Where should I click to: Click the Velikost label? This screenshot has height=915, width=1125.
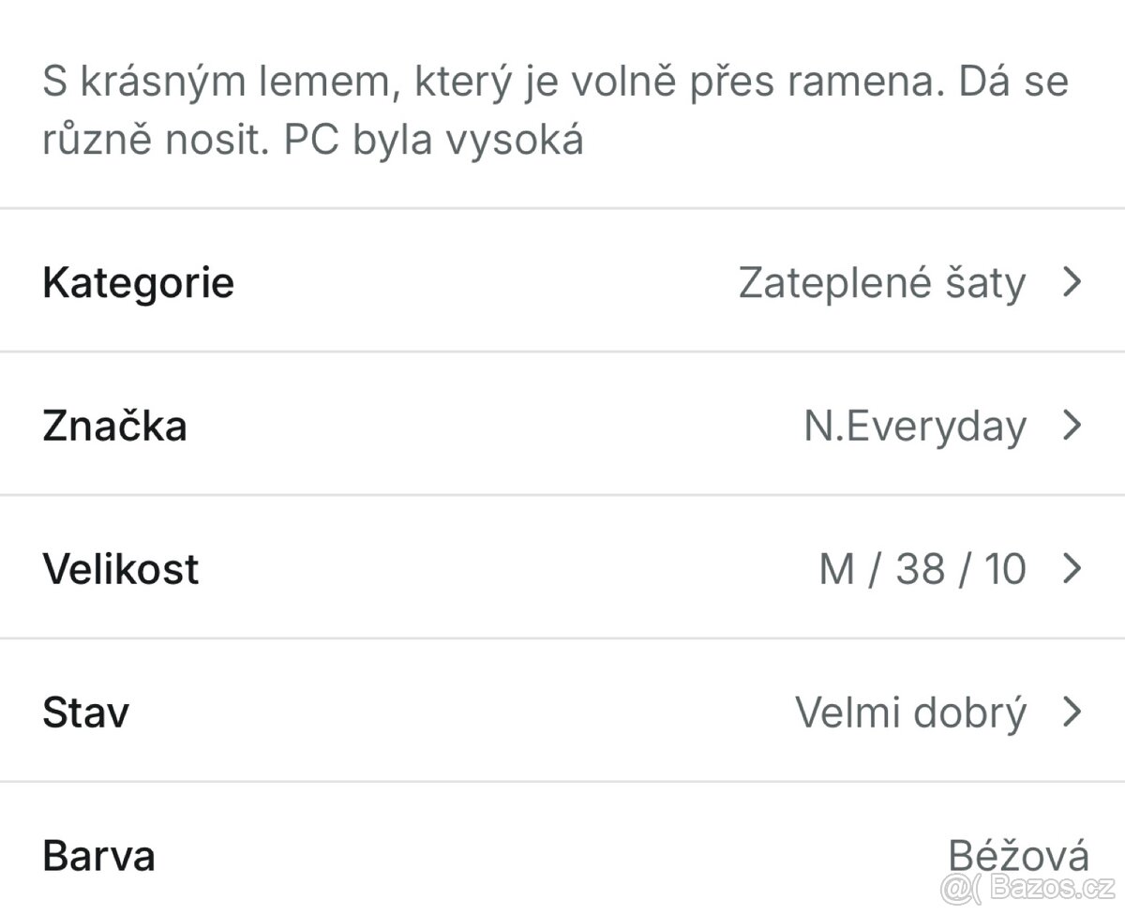(121, 568)
